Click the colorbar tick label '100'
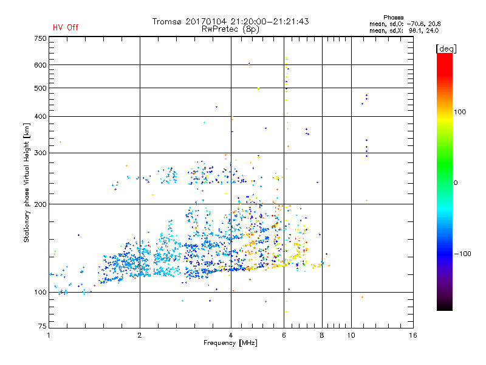 (460, 112)
